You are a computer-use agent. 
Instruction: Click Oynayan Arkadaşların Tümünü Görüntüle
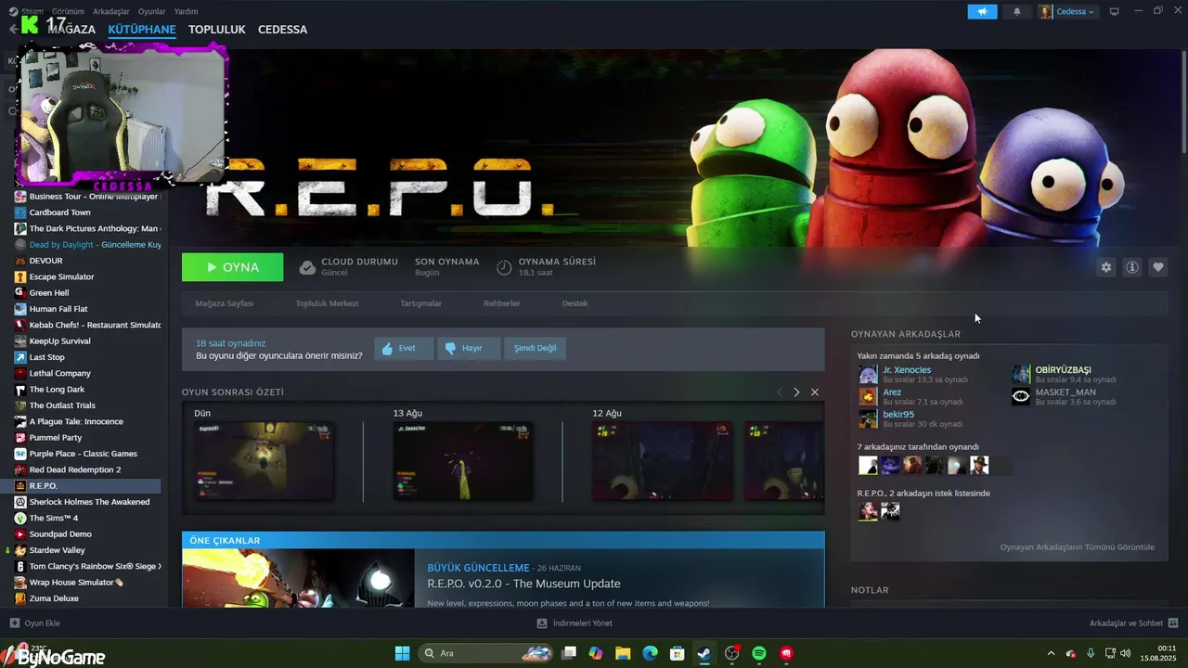pyautogui.click(x=1077, y=547)
